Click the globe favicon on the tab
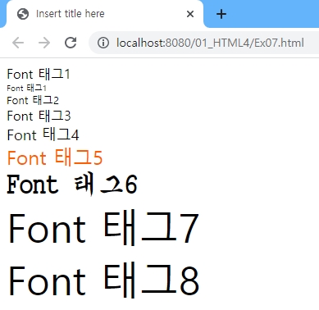 coord(23,14)
